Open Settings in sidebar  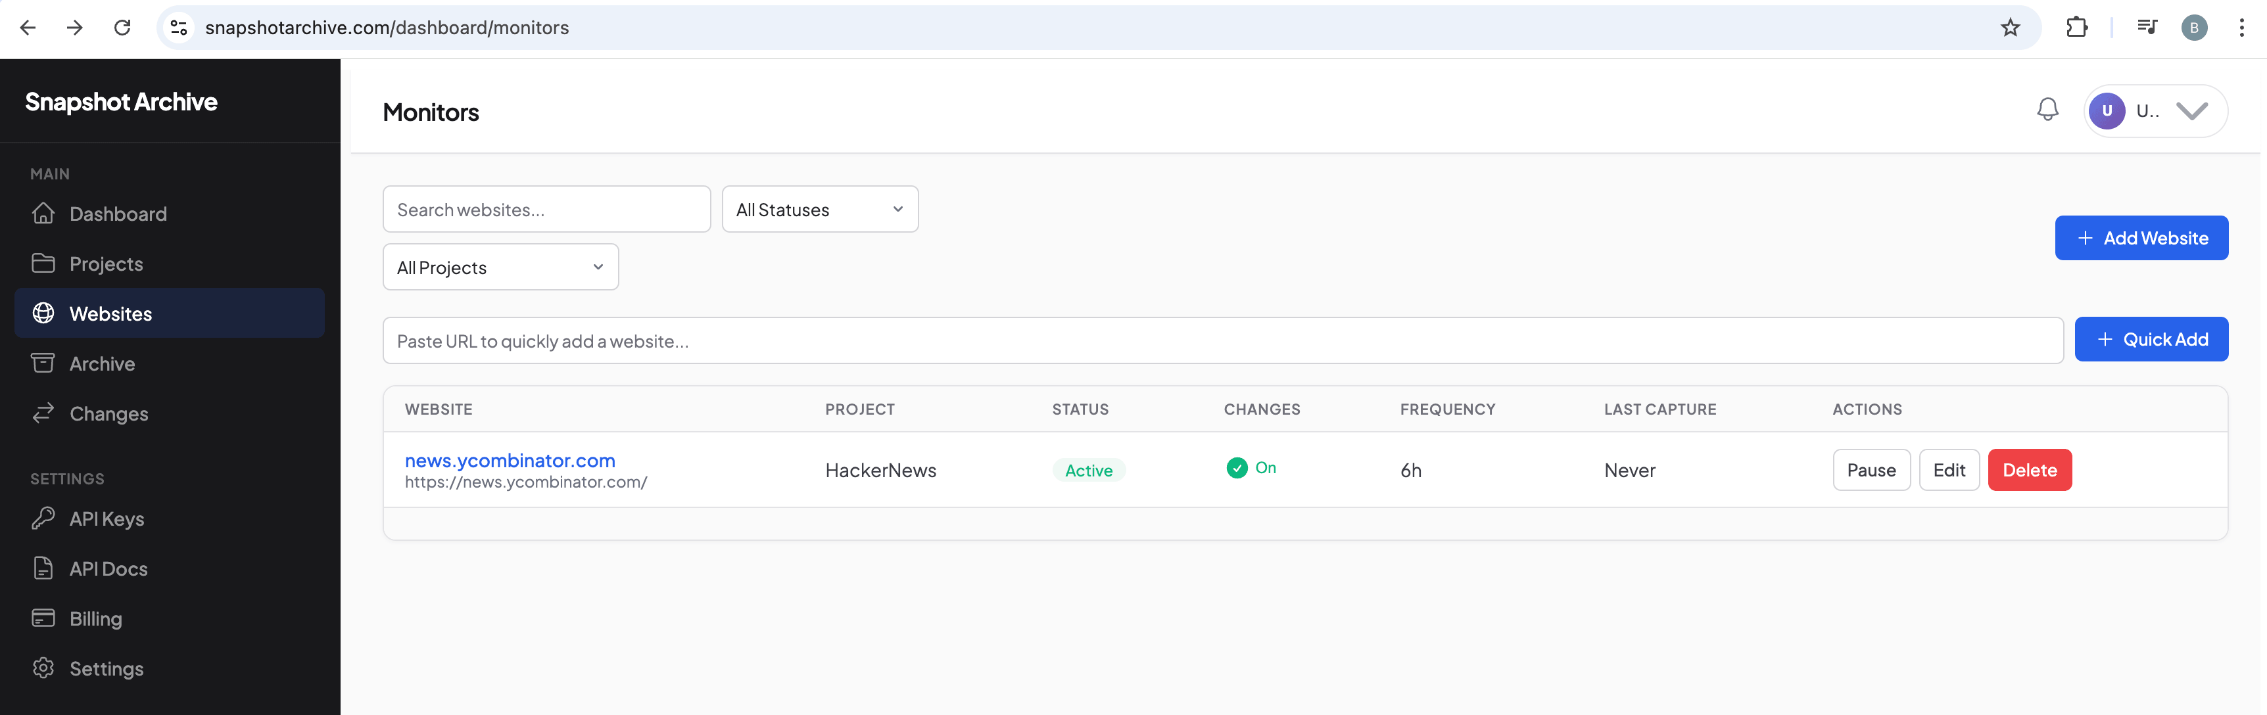click(169, 668)
